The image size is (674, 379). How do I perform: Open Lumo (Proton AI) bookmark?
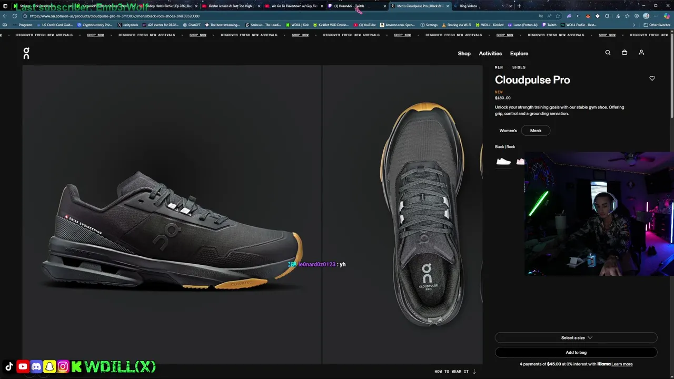pyautogui.click(x=522, y=25)
